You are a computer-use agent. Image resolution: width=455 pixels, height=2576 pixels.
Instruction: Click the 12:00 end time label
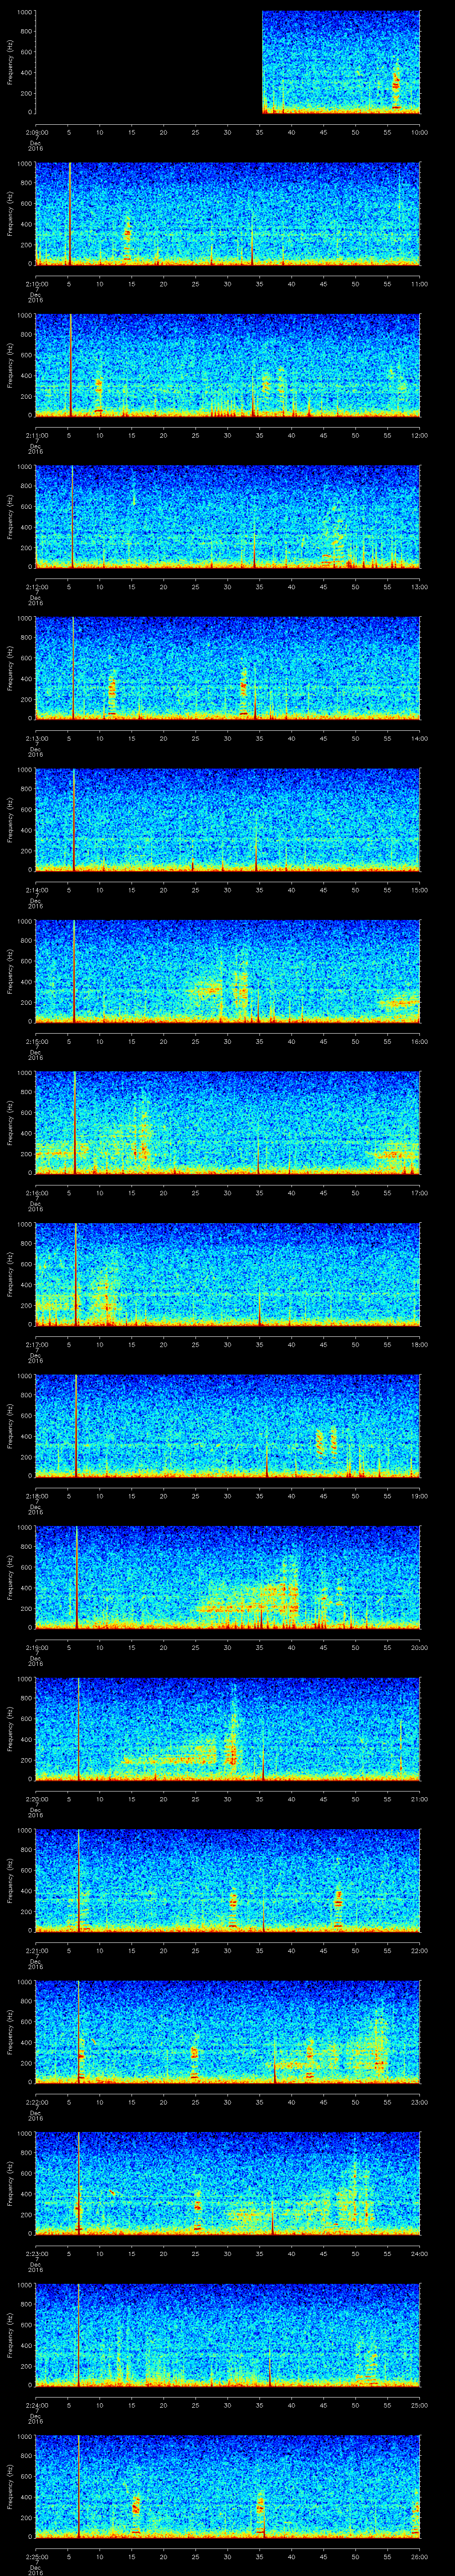click(x=419, y=435)
